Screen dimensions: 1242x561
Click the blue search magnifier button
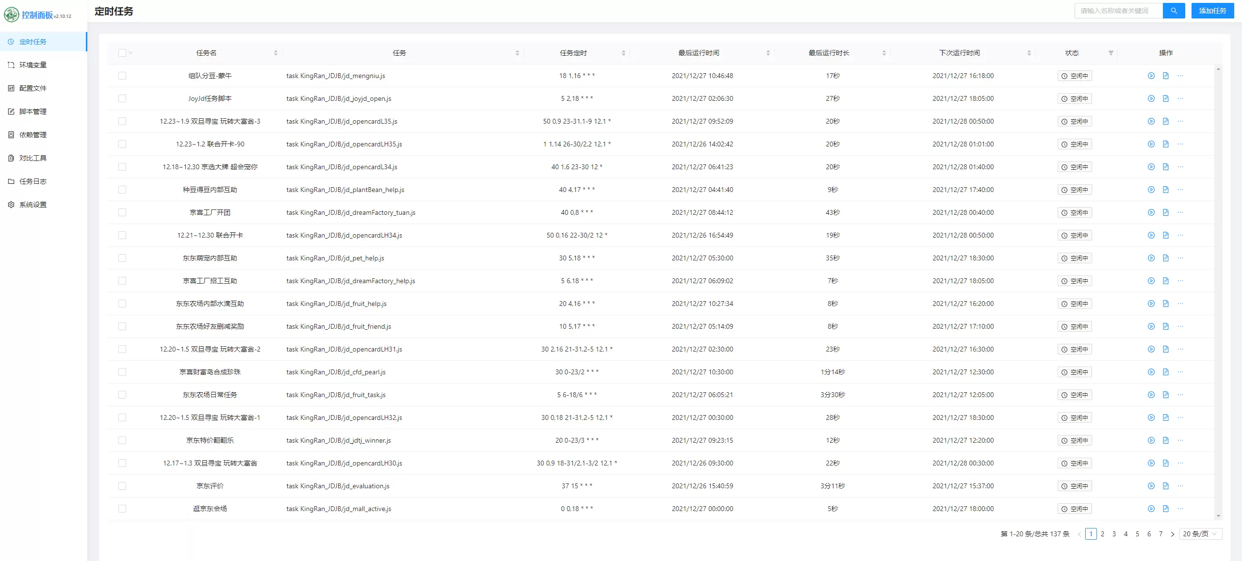pyautogui.click(x=1174, y=11)
